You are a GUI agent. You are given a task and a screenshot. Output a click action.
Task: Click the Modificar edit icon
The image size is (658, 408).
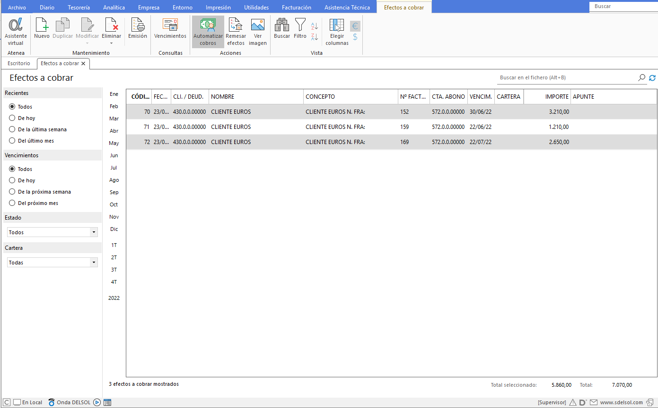click(88, 25)
